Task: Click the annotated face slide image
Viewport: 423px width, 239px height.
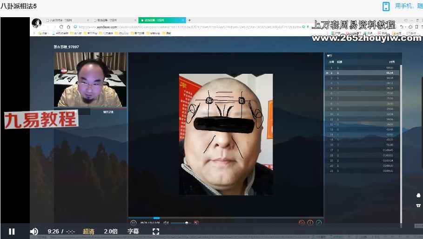Action: [226, 134]
